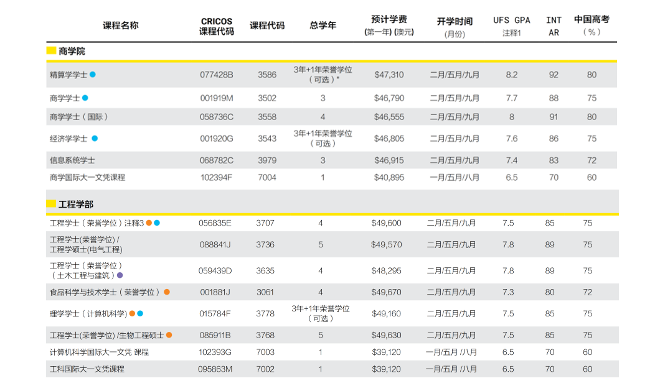Click the blue dot next to 理学学士（计算机科学）

(x=140, y=314)
